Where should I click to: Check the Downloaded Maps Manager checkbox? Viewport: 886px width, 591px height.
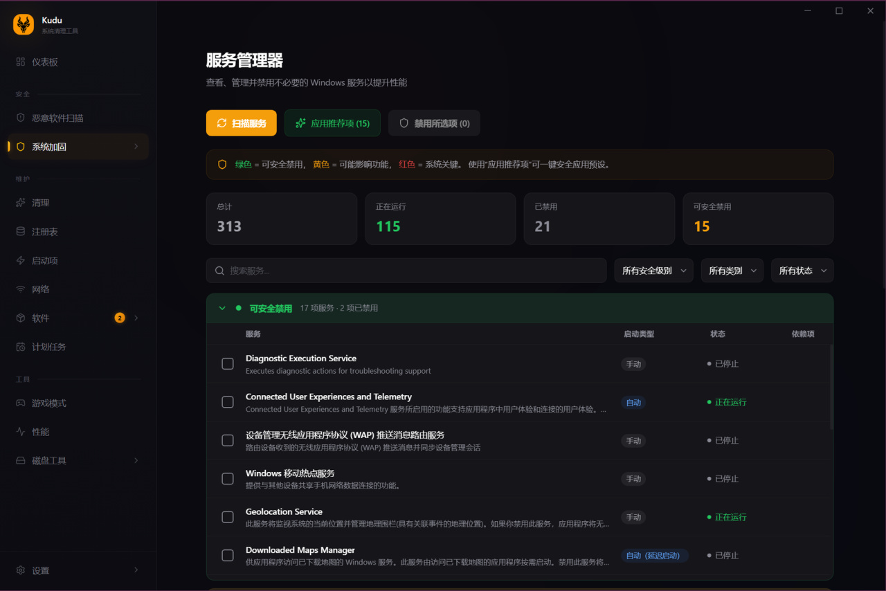(x=228, y=555)
